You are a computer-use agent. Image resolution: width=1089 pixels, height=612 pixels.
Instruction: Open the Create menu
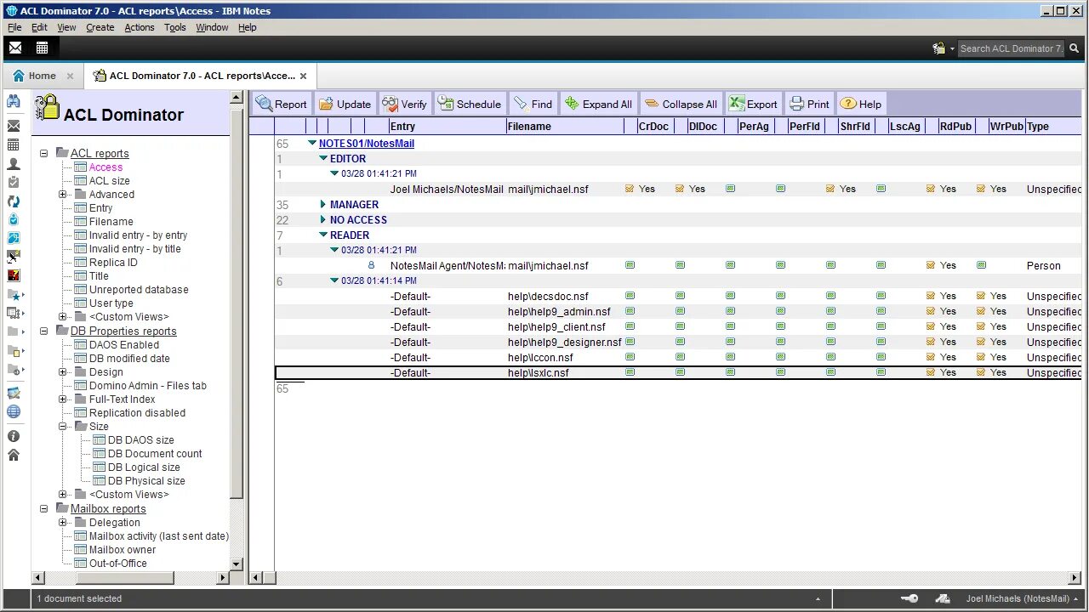pyautogui.click(x=100, y=27)
